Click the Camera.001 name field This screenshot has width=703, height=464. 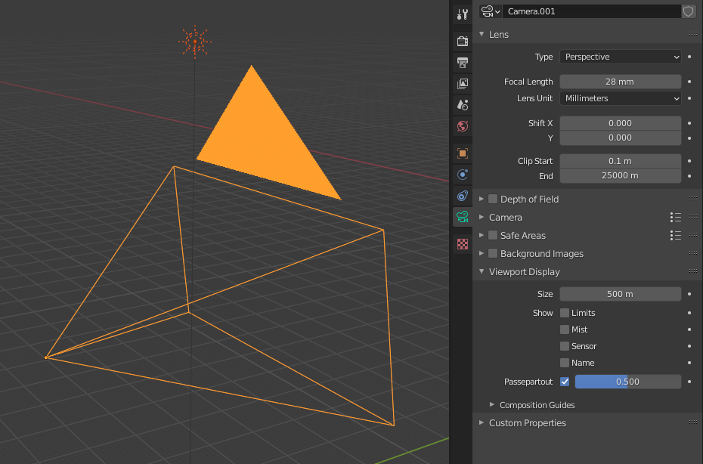591,11
